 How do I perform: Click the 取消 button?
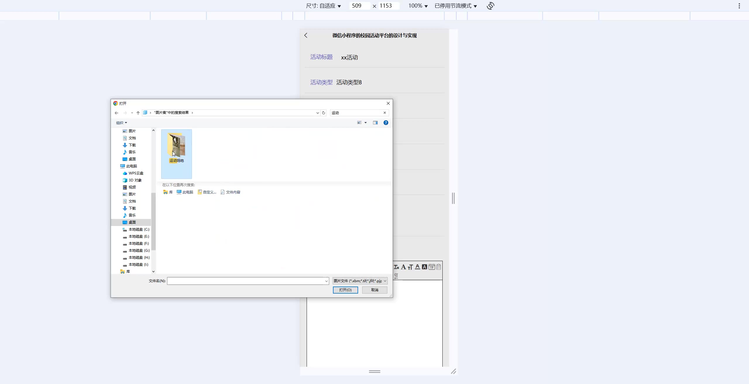374,290
